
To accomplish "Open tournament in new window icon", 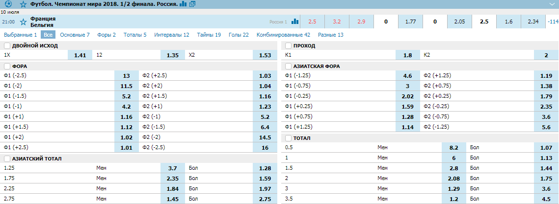I will [x=192, y=4].
